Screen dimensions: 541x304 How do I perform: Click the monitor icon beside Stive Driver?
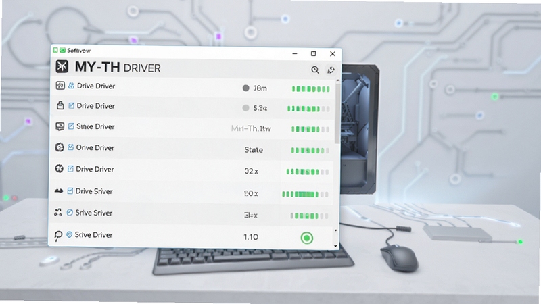(60, 126)
